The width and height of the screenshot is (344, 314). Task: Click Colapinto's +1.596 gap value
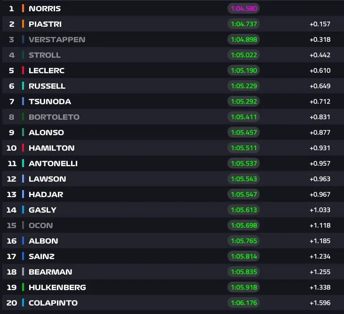(320, 303)
